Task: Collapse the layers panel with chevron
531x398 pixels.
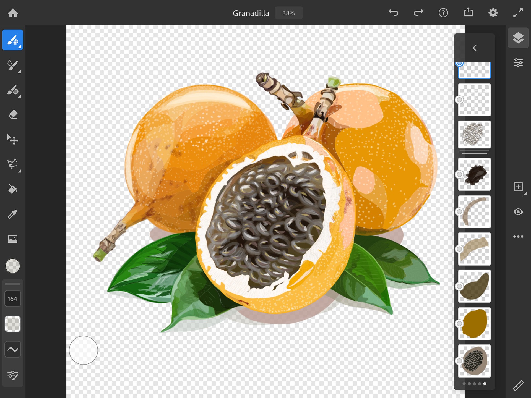Action: (474, 48)
